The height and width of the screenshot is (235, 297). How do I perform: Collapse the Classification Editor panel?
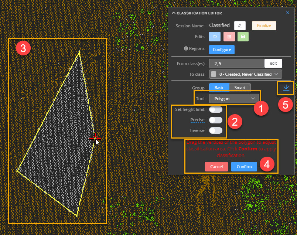coord(173,13)
